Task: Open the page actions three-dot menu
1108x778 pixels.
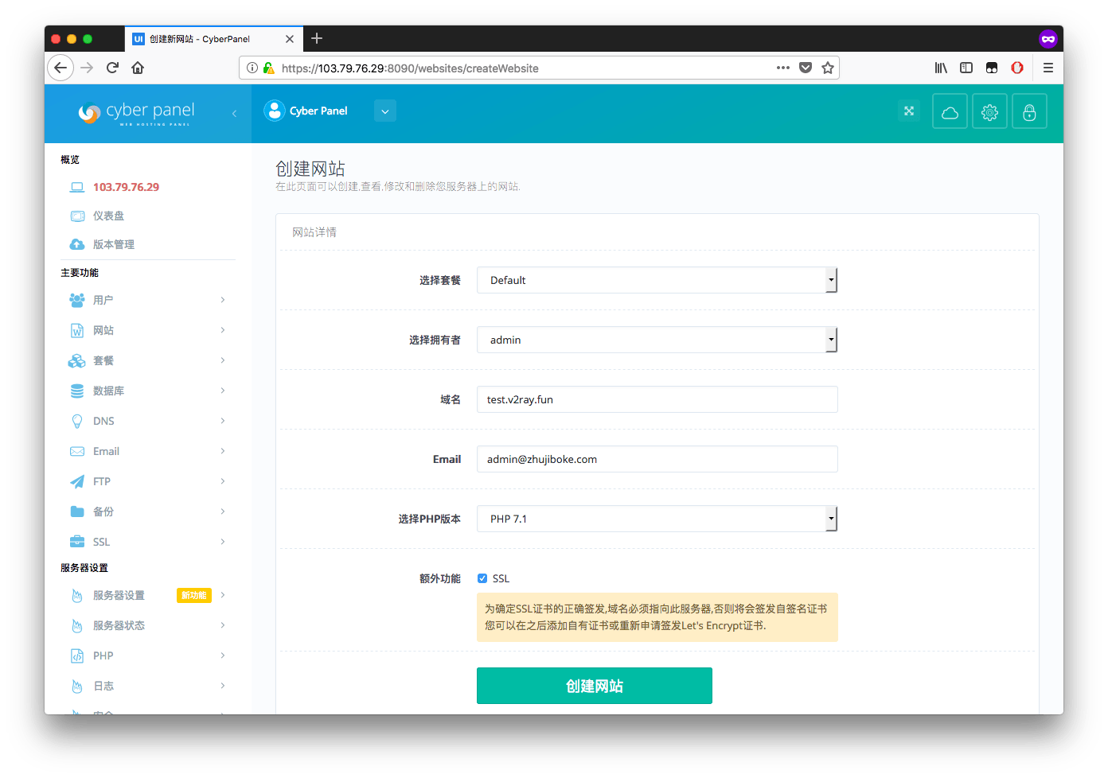Action: 783,68
